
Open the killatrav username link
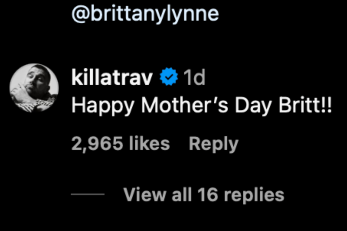[112, 78]
